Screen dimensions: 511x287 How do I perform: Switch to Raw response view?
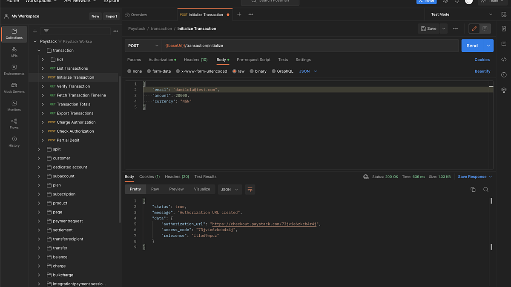tap(155, 189)
